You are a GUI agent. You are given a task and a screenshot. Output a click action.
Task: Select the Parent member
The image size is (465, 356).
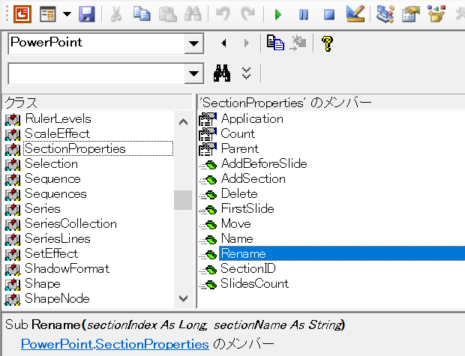240,148
